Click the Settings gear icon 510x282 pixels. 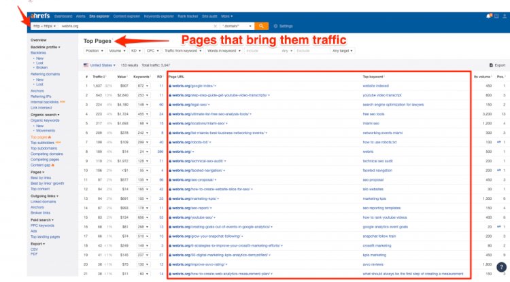coord(275,26)
